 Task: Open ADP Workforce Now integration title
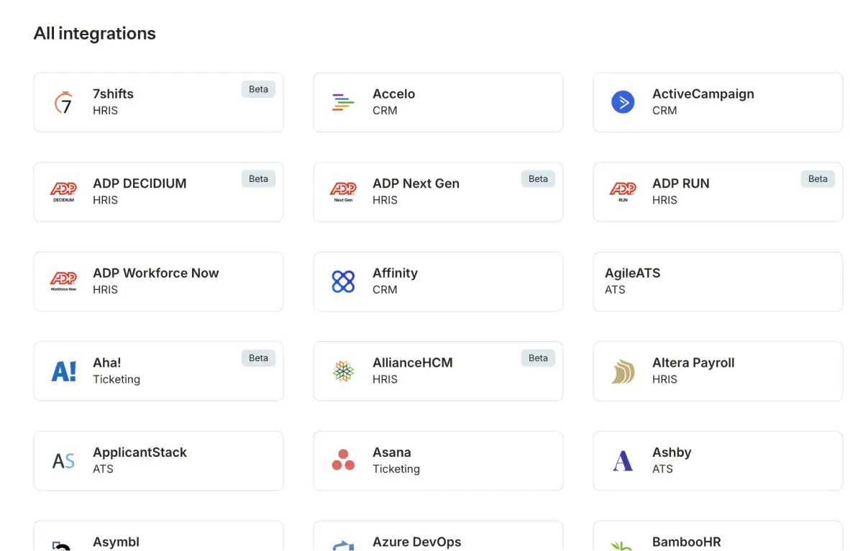[155, 273]
